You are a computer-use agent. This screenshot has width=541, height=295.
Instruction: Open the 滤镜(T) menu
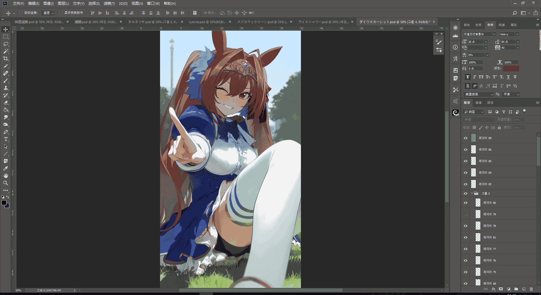109,3
